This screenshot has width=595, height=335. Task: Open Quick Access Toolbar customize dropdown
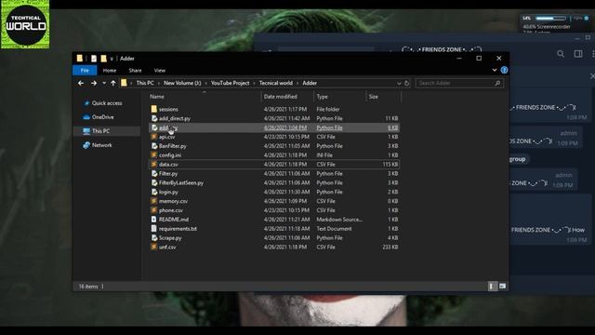point(112,59)
